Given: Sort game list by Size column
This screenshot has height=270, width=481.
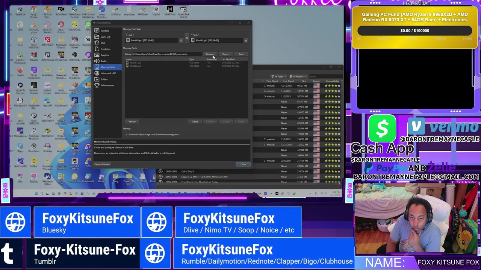Looking at the screenshot, I should 304,81.
